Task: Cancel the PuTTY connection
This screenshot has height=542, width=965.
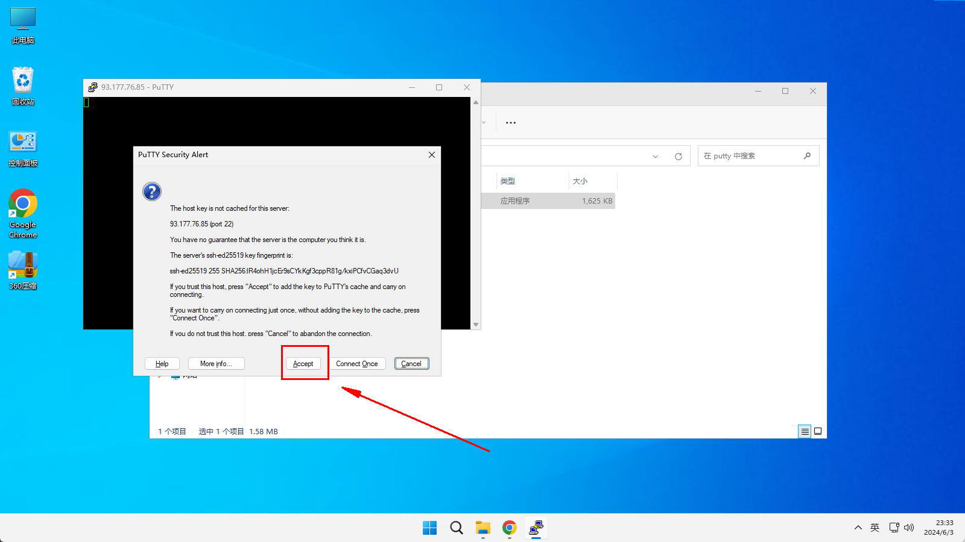Action: pos(411,364)
